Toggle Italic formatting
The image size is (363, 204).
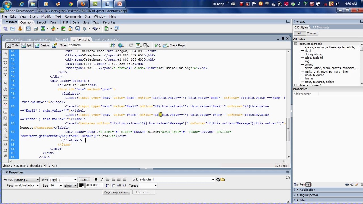(x=102, y=180)
